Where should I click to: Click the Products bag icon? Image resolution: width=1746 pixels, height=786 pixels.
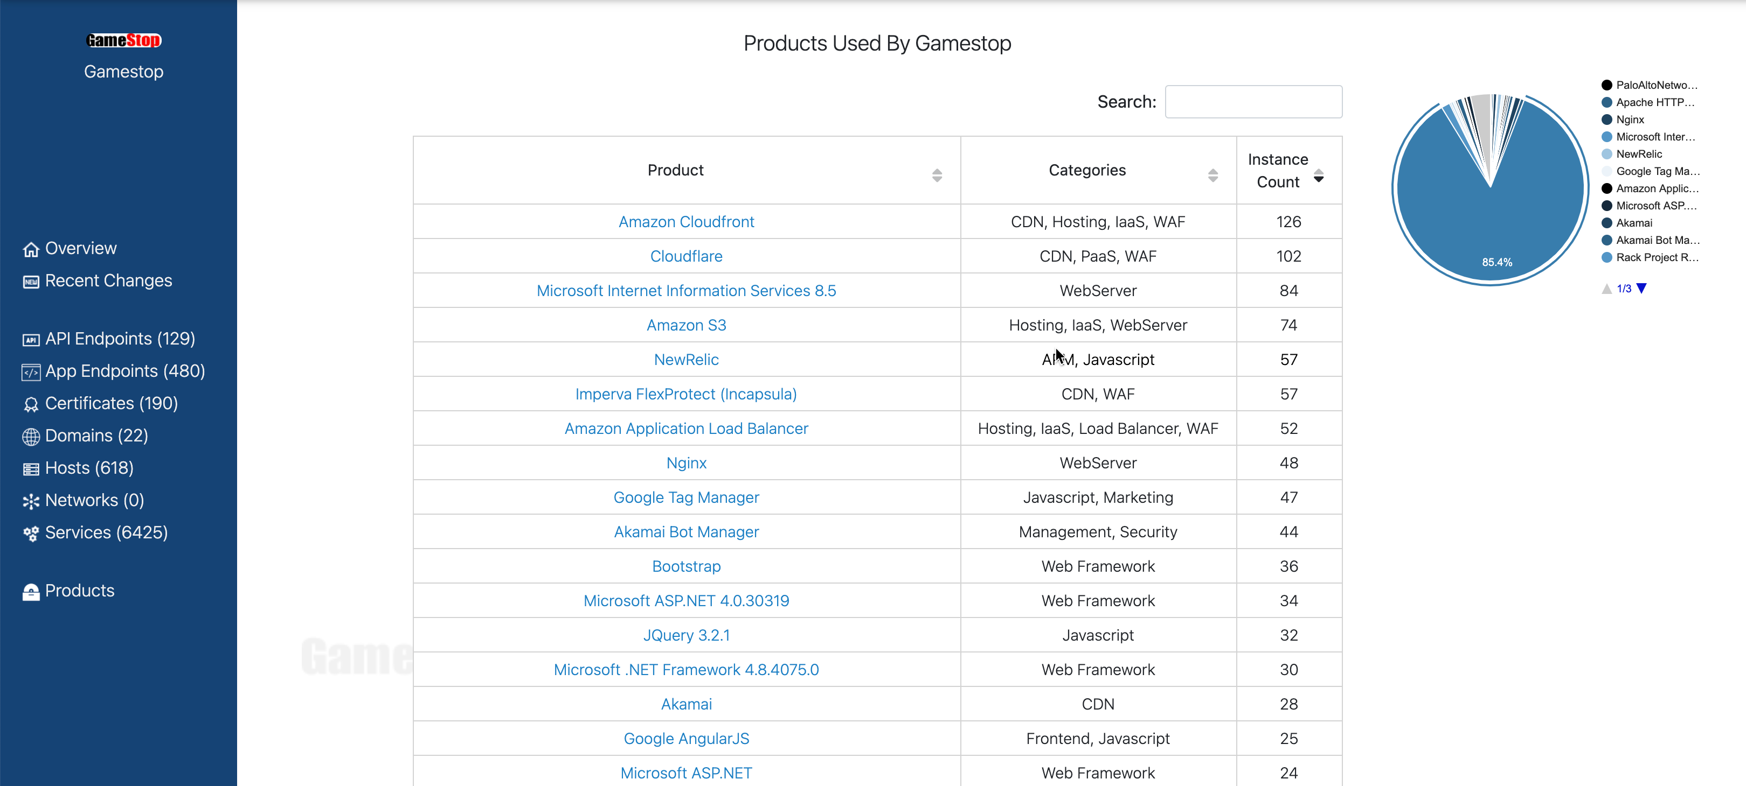(x=31, y=592)
